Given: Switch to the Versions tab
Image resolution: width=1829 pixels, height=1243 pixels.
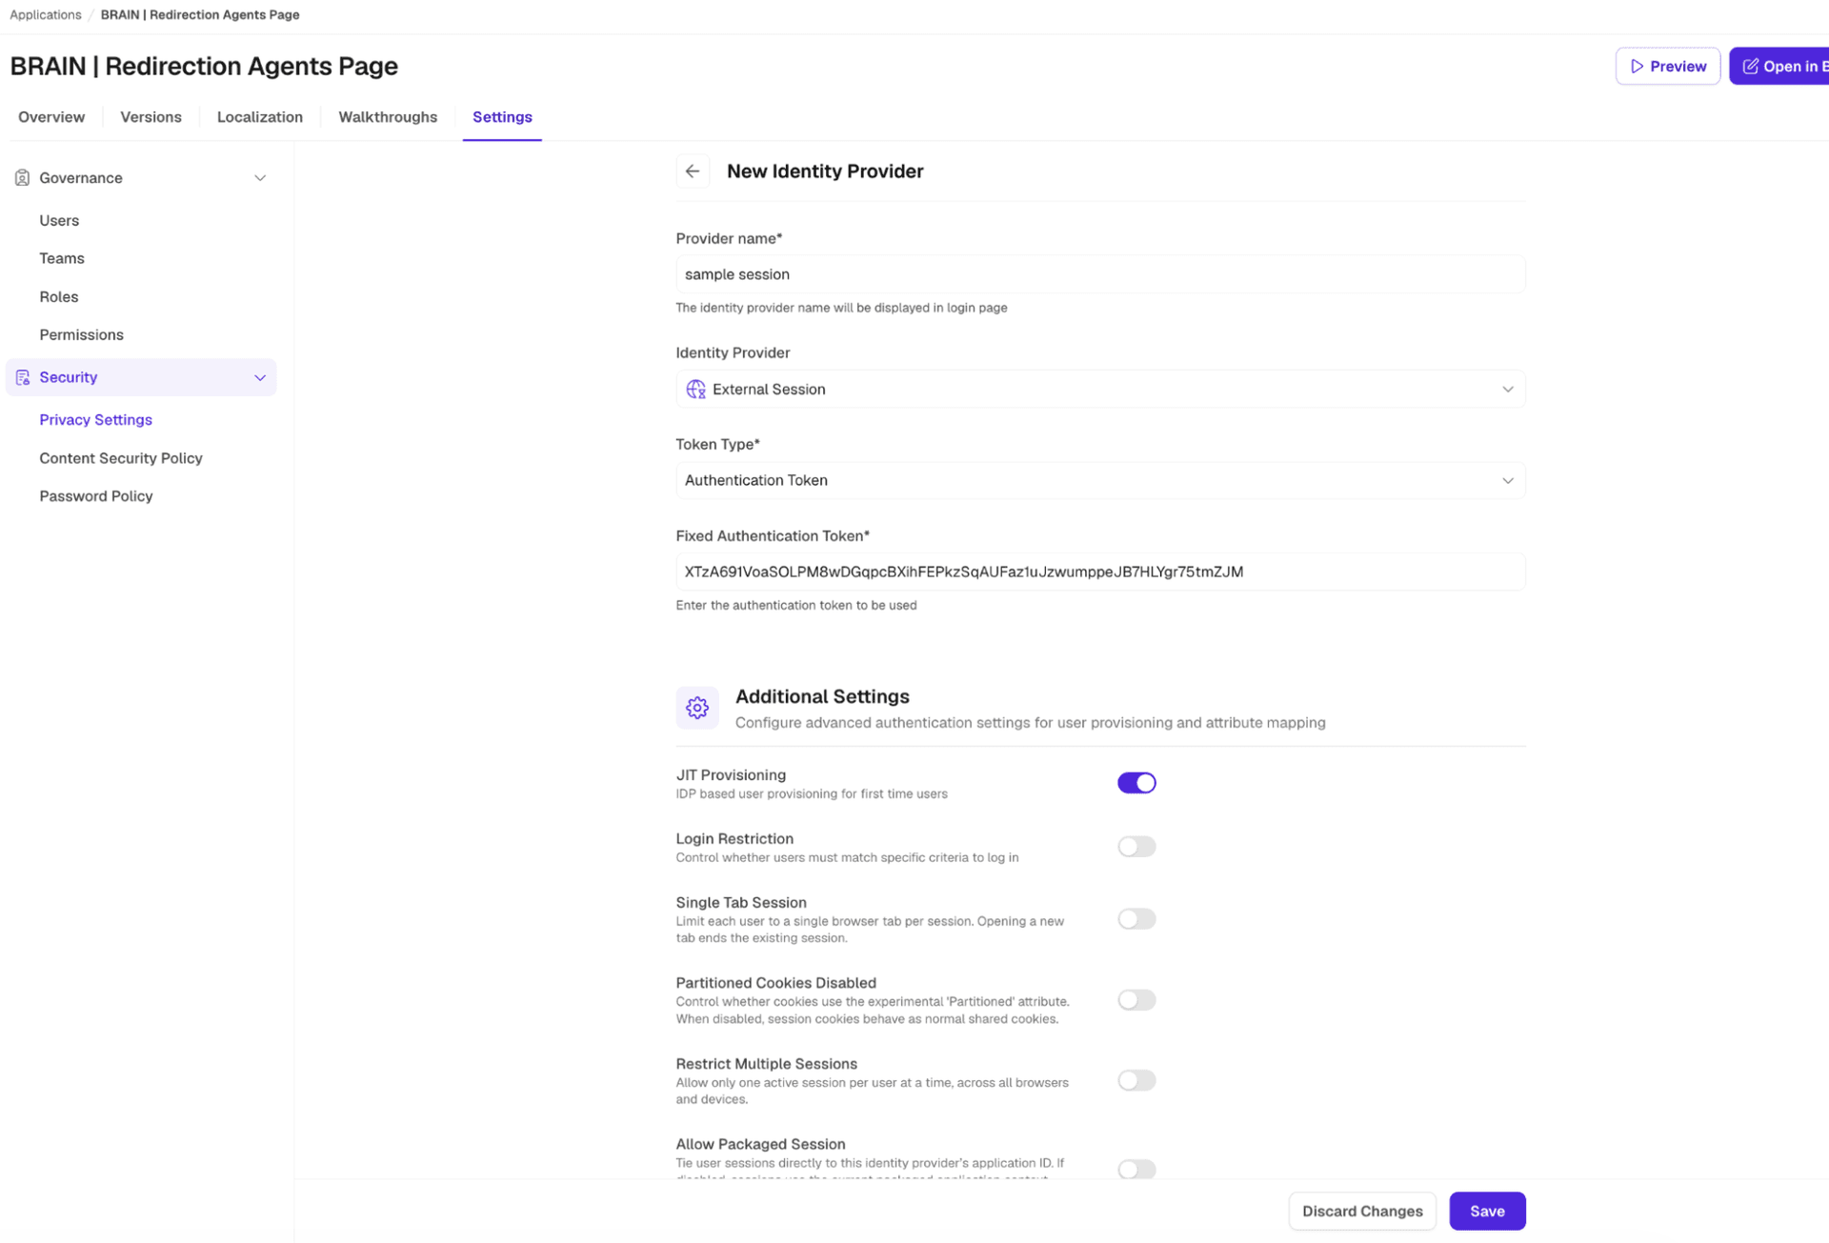Looking at the screenshot, I should pos(151,117).
